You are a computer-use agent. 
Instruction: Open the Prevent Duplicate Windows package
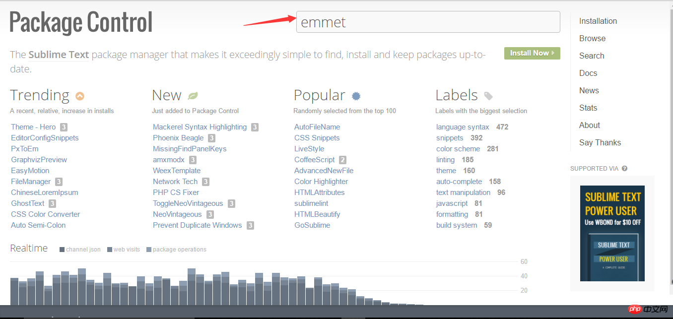198,225
